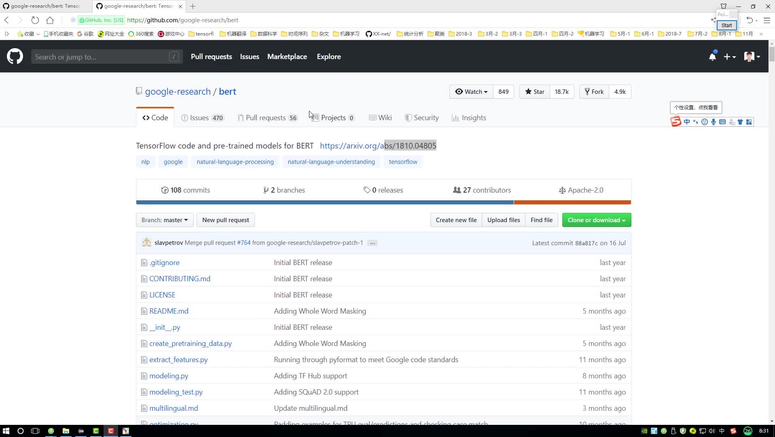The image size is (775, 437).
Task: Click Sogou emoji face icon
Action: point(705,122)
